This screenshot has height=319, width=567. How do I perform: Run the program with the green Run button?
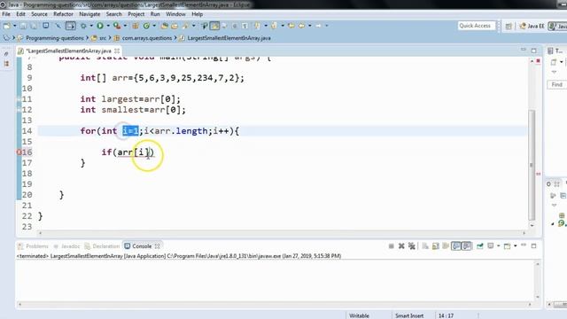click(x=100, y=26)
